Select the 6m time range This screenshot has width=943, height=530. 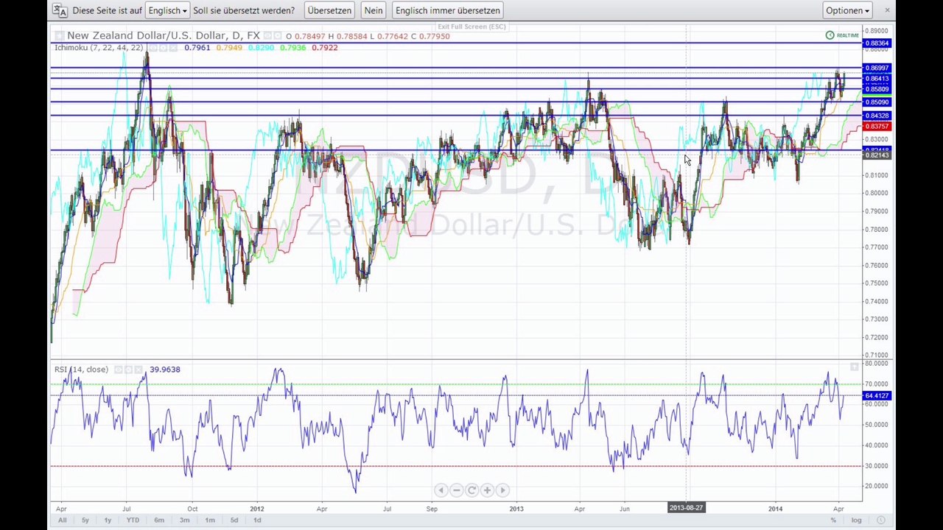coord(159,520)
